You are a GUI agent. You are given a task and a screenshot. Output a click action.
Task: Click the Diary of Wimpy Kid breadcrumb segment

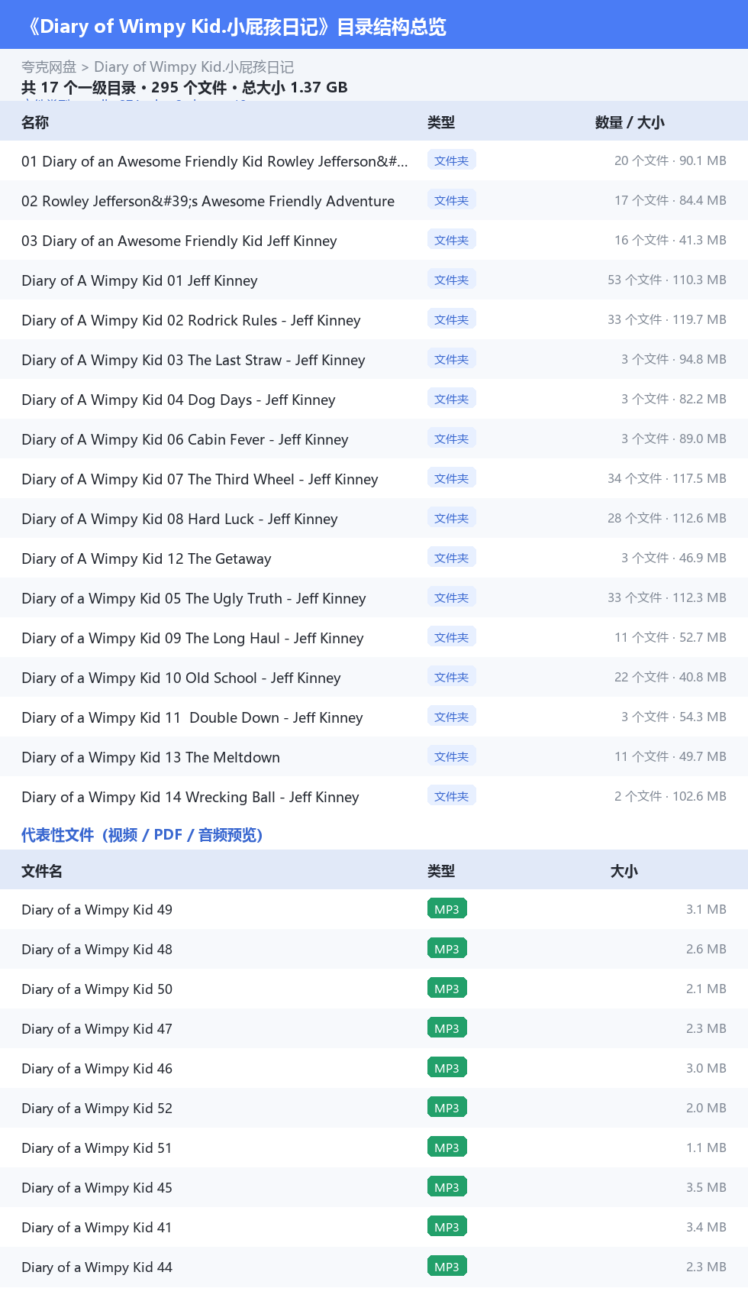point(194,67)
